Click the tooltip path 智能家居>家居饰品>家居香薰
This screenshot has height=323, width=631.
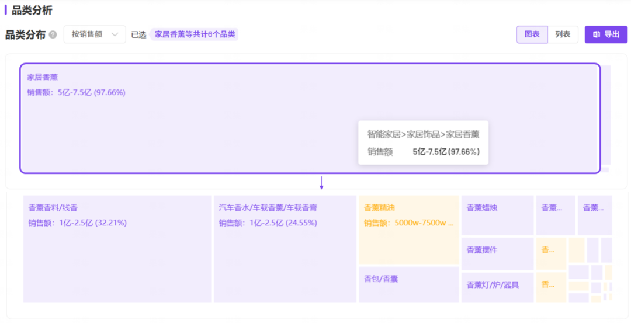click(424, 134)
